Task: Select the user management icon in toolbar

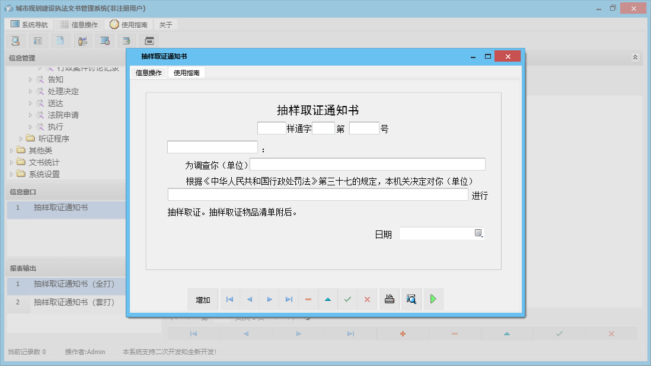Action: (x=82, y=40)
